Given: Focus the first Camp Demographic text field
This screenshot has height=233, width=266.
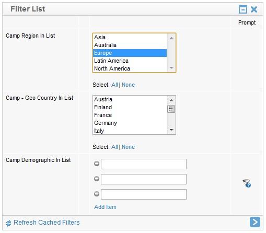Looking at the screenshot, I should coord(144,164).
